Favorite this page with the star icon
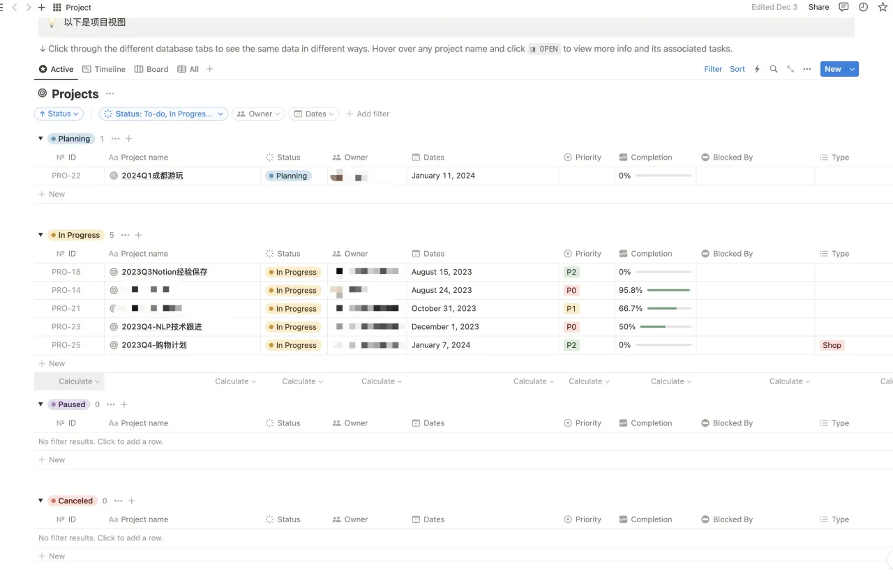Image resolution: width=893 pixels, height=578 pixels. pyautogui.click(x=883, y=7)
